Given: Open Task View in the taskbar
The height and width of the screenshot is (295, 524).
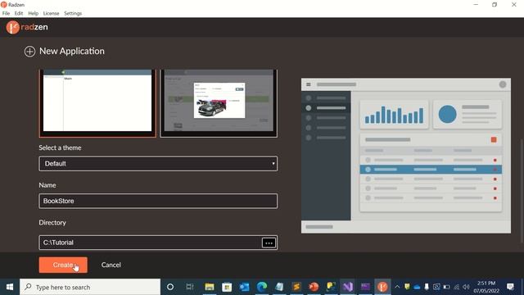Looking at the screenshot, I should click(190, 287).
